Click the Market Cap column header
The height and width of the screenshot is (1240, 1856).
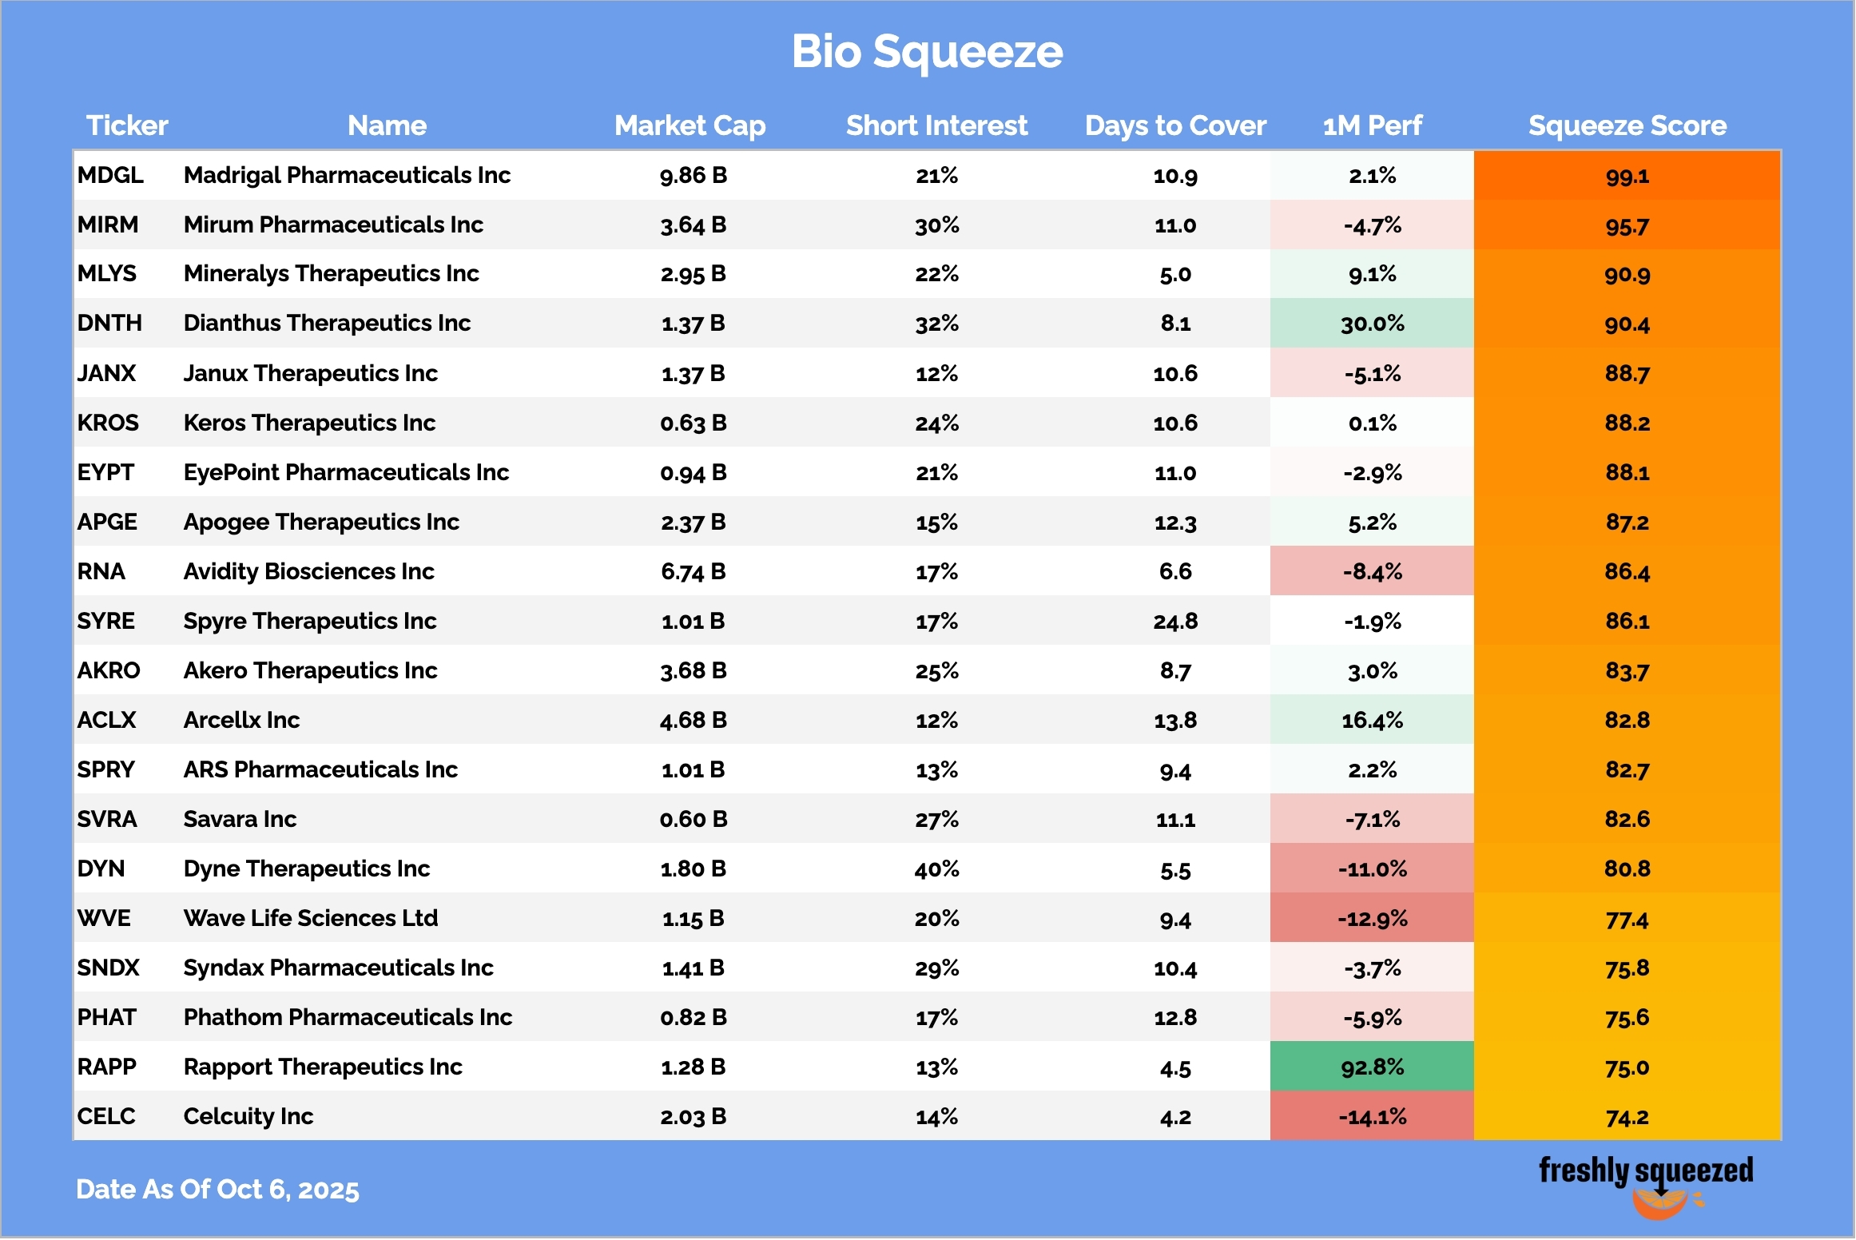[x=690, y=125]
